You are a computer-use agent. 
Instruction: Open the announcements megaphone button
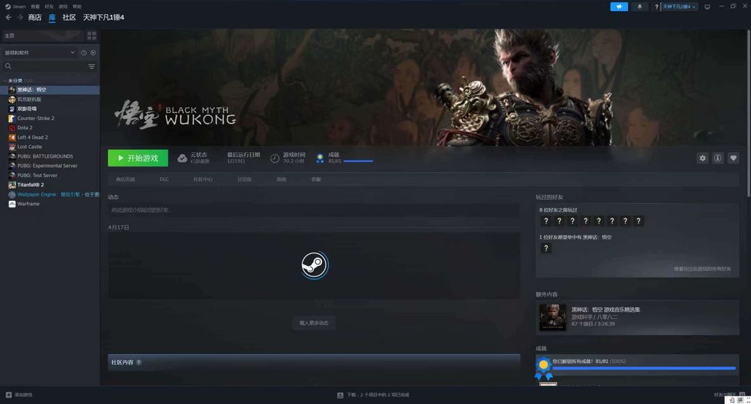(619, 6)
